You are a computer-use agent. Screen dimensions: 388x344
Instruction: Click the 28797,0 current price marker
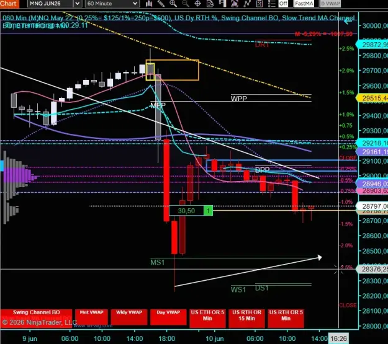pyautogui.click(x=372, y=206)
